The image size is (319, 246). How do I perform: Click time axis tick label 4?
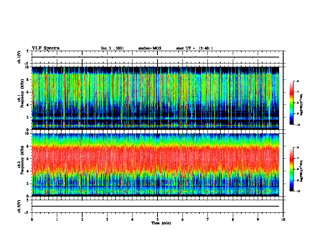click(133, 219)
